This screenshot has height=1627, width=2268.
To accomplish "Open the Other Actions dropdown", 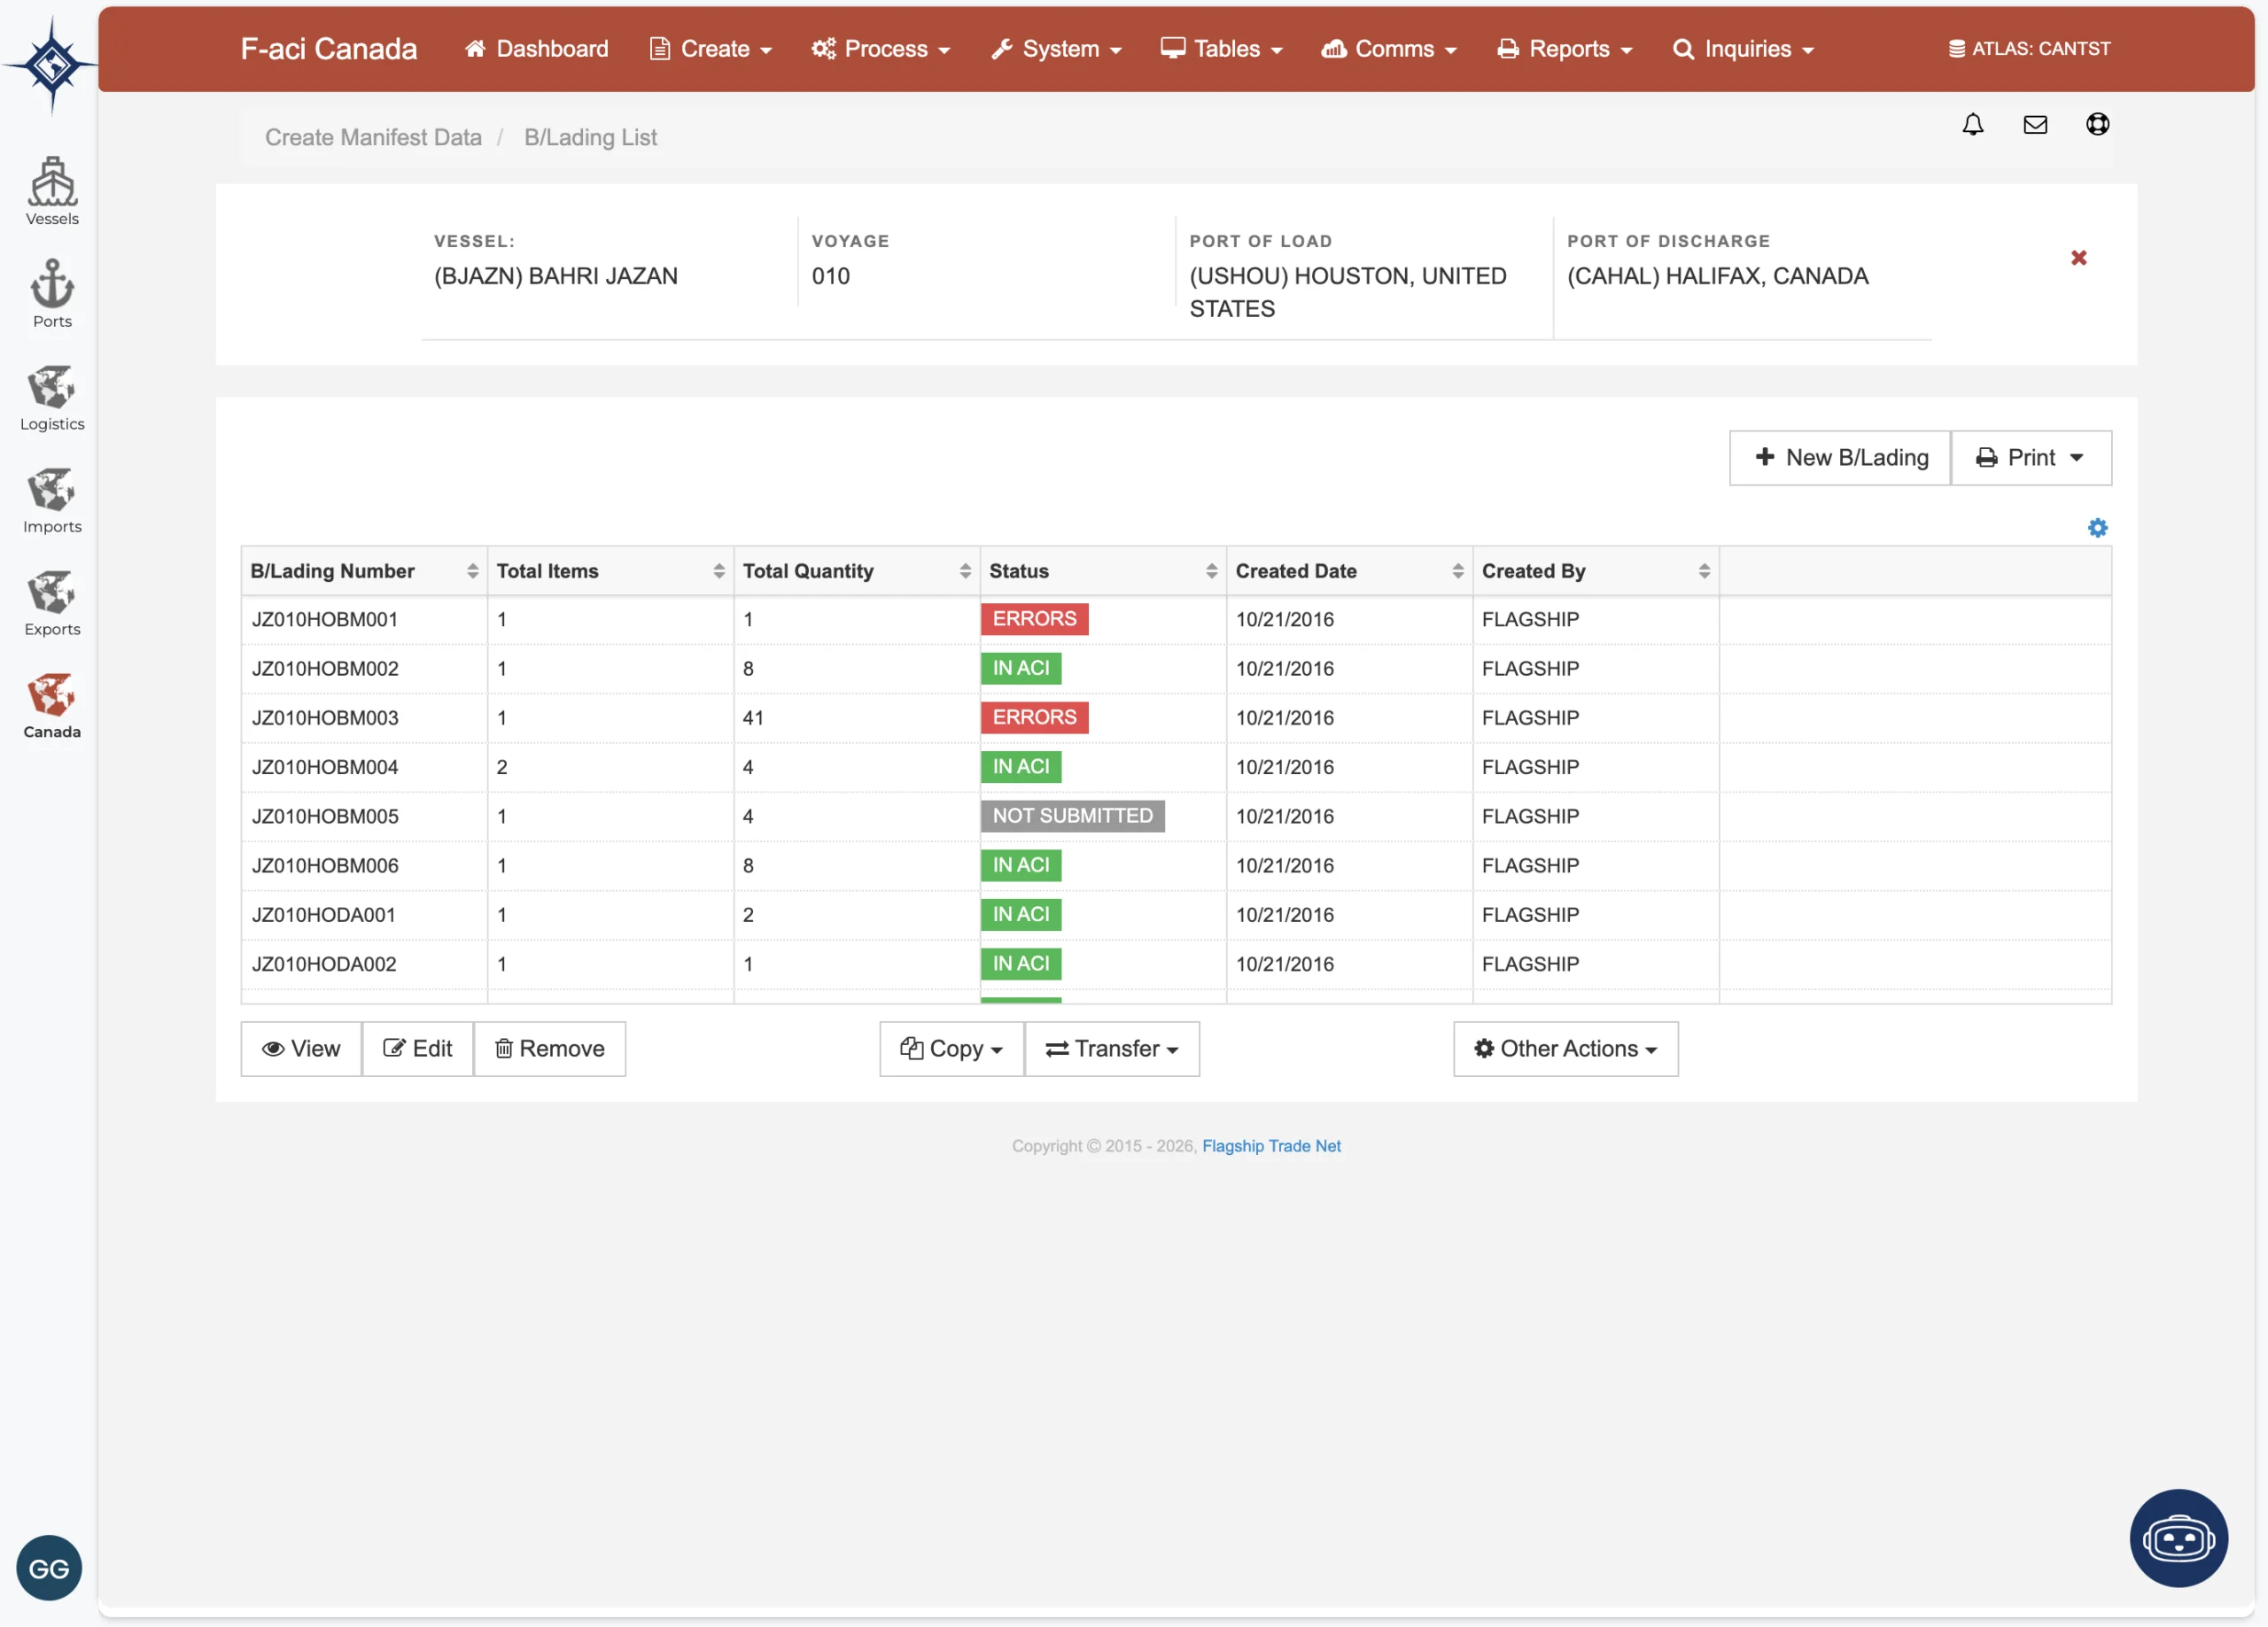I will click(1564, 1048).
